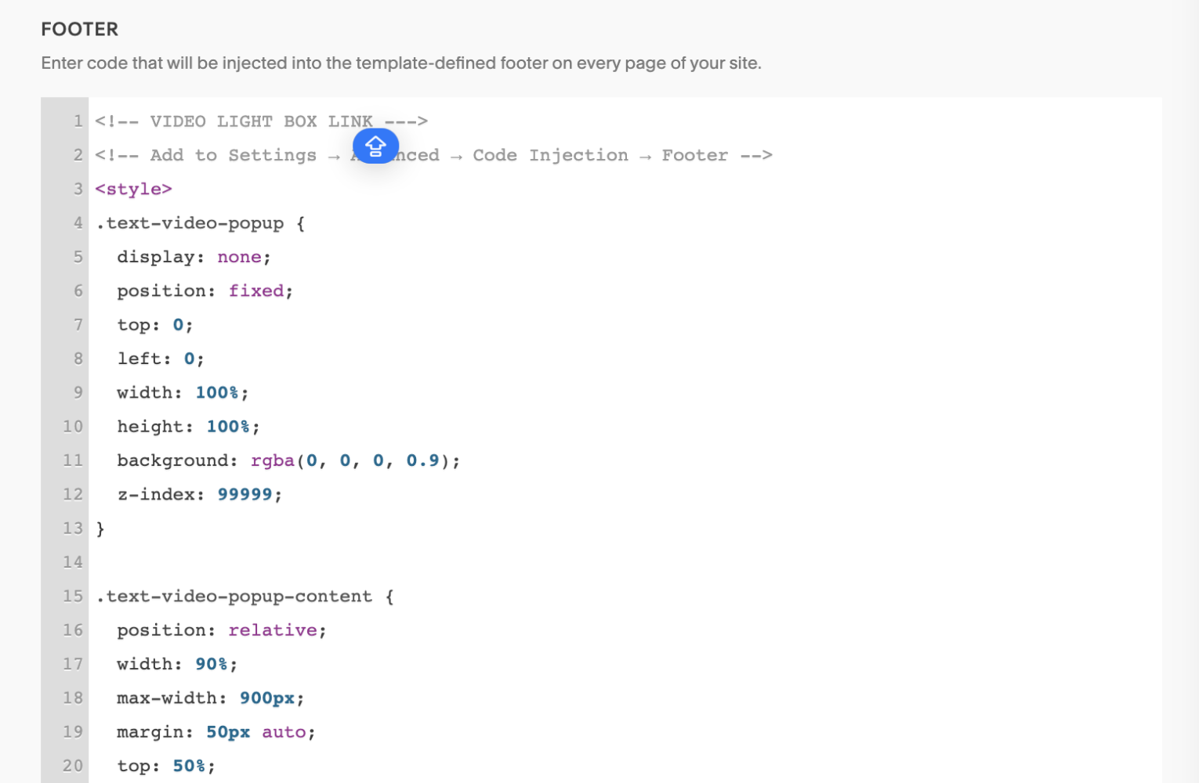Click the .text-video-popup-content { selector line

tap(245, 596)
